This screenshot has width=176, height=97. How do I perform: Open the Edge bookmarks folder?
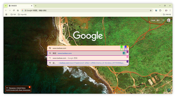(x=22, y=14)
